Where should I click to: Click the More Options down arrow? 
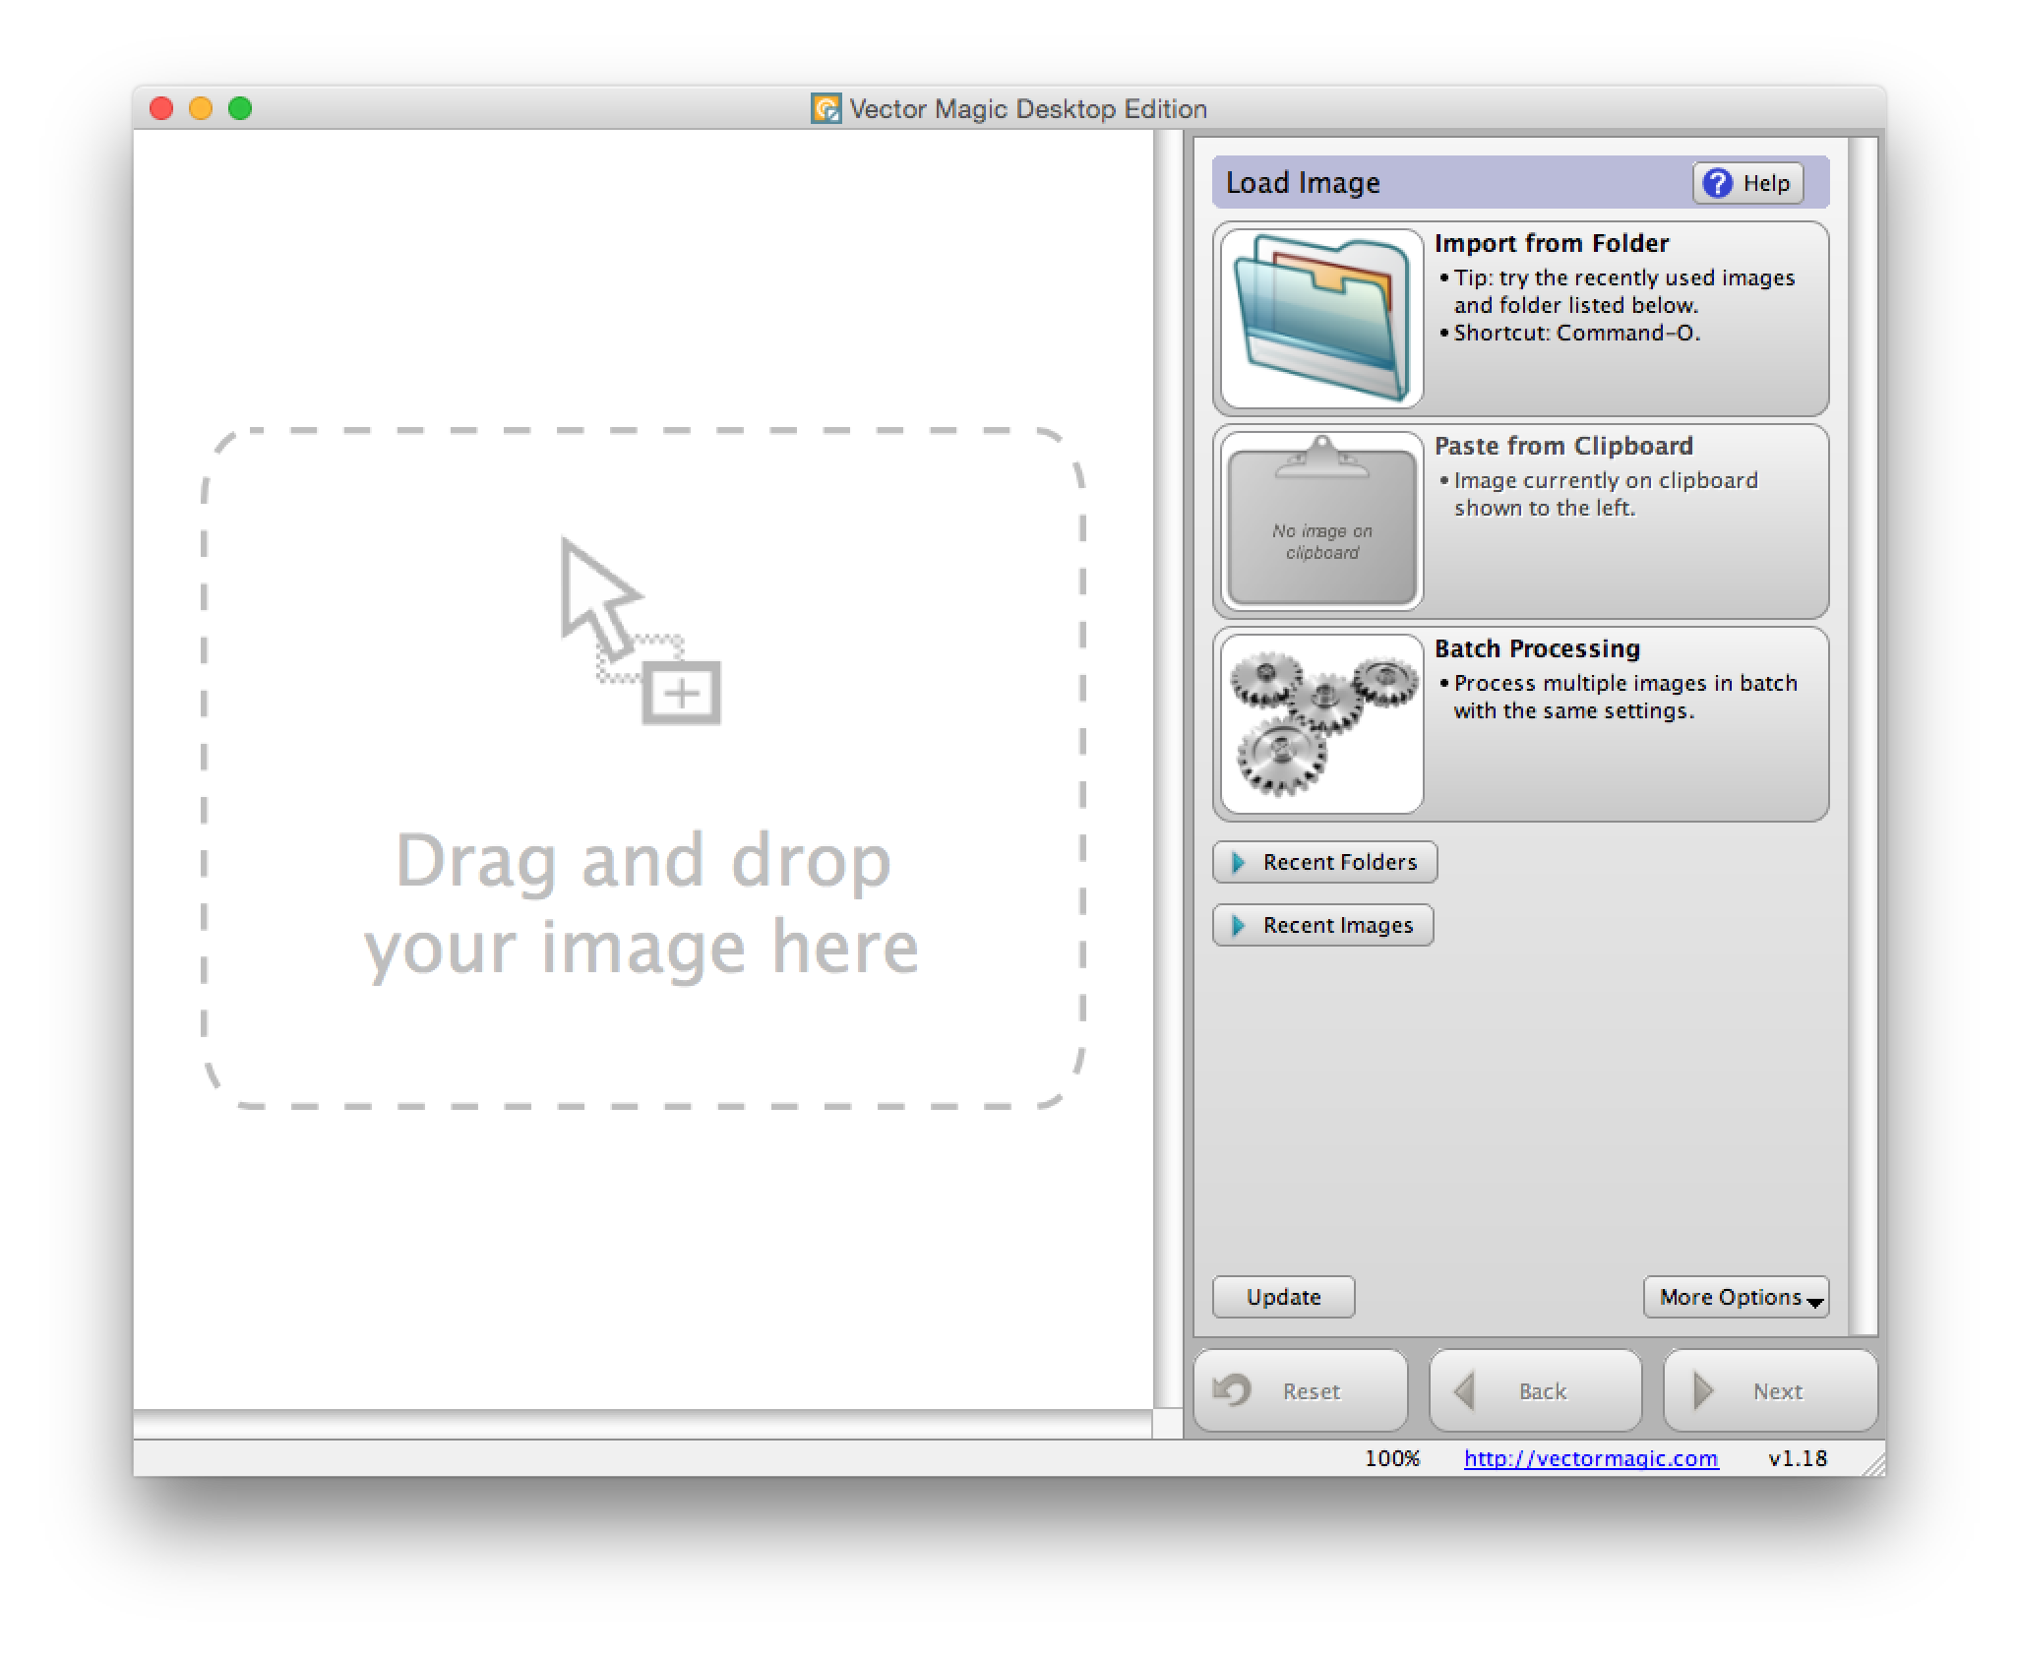[1815, 1302]
